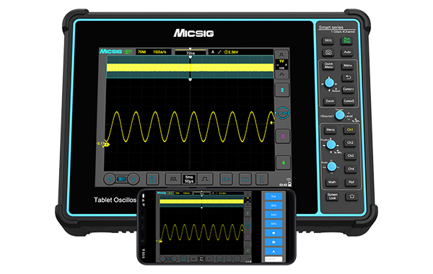Screen dimensions: 433x274
Task: Tap the blue Position knob
Action: click(331, 144)
